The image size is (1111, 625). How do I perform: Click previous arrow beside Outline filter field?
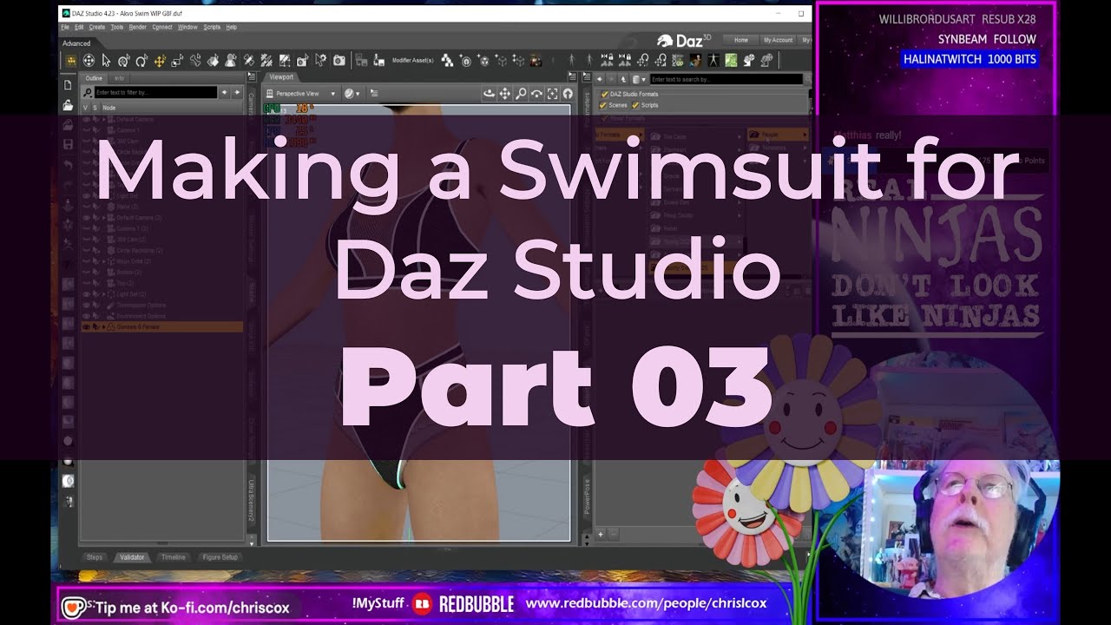point(224,92)
